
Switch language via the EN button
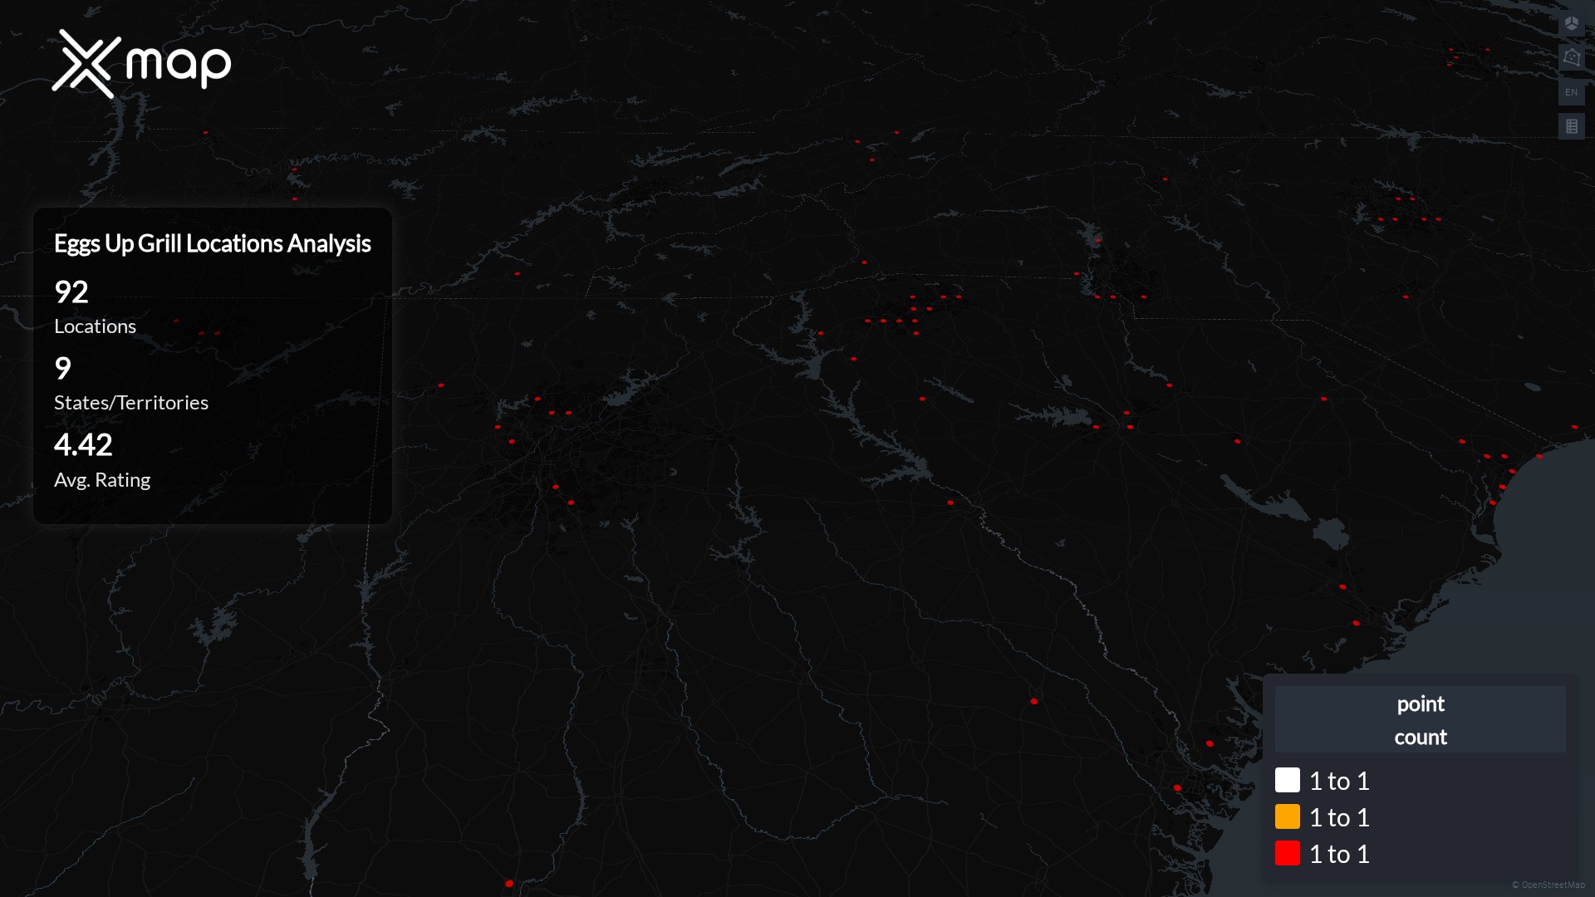tap(1571, 92)
